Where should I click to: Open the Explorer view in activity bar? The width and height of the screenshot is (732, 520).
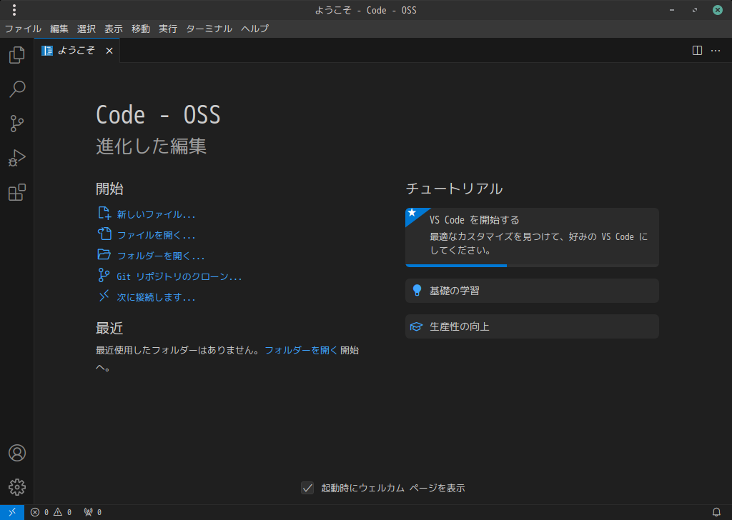[x=17, y=54]
